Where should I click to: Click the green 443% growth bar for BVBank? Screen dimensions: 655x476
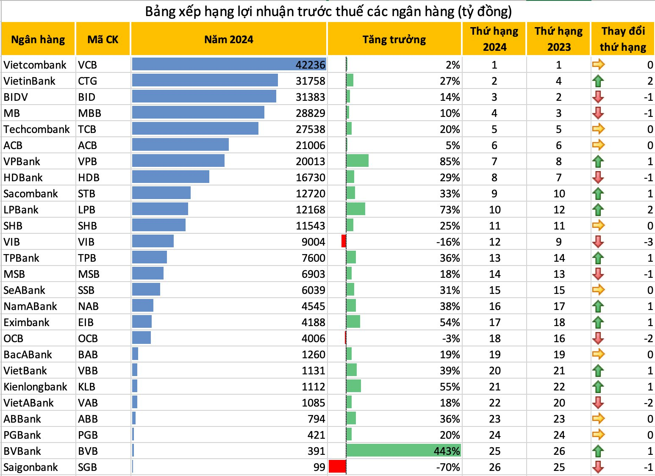(402, 451)
